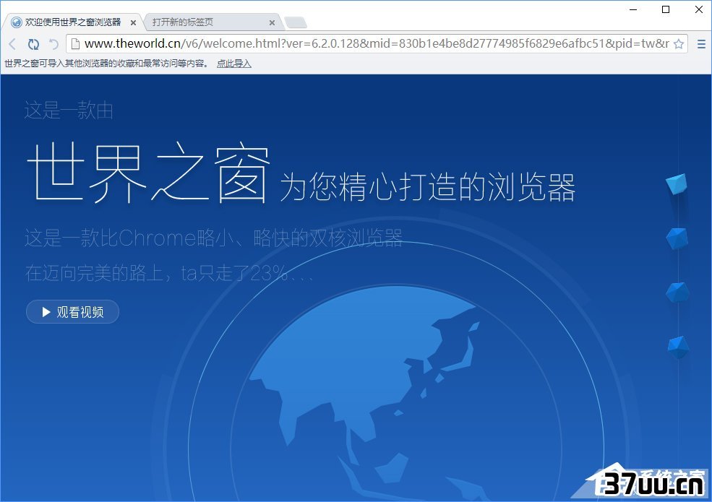
Task: Bookmark this page with the star icon
Action: 679,44
